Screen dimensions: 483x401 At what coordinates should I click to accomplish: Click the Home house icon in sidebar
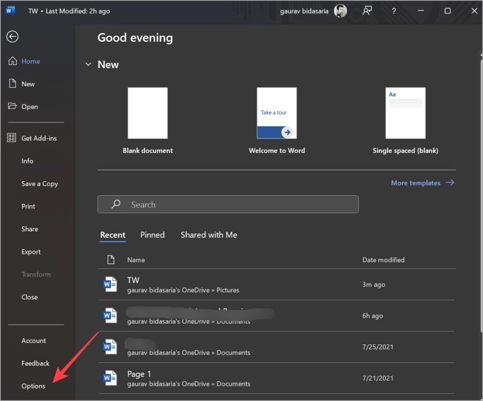coord(12,61)
